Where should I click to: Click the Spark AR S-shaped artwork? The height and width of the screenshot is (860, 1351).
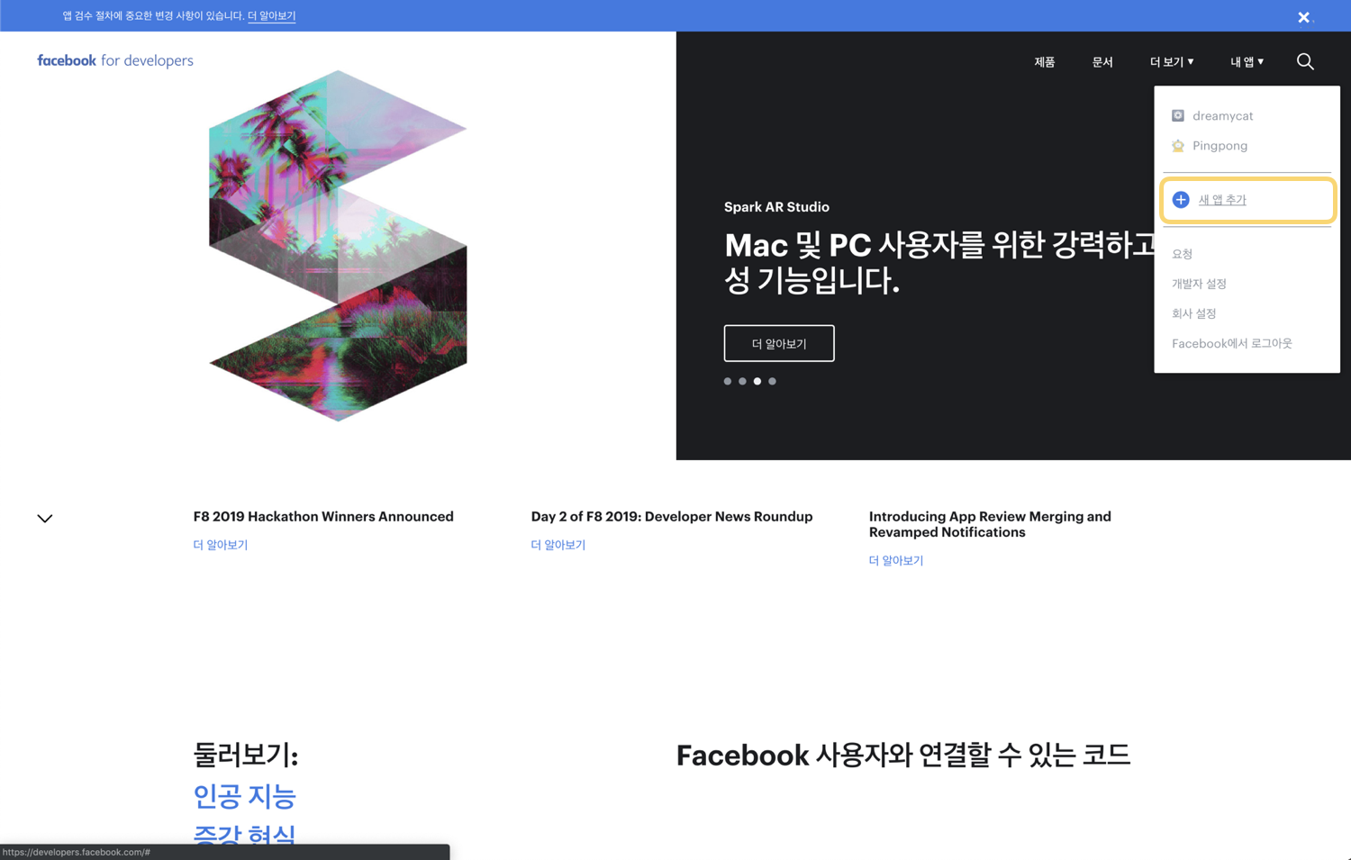pyautogui.click(x=338, y=245)
